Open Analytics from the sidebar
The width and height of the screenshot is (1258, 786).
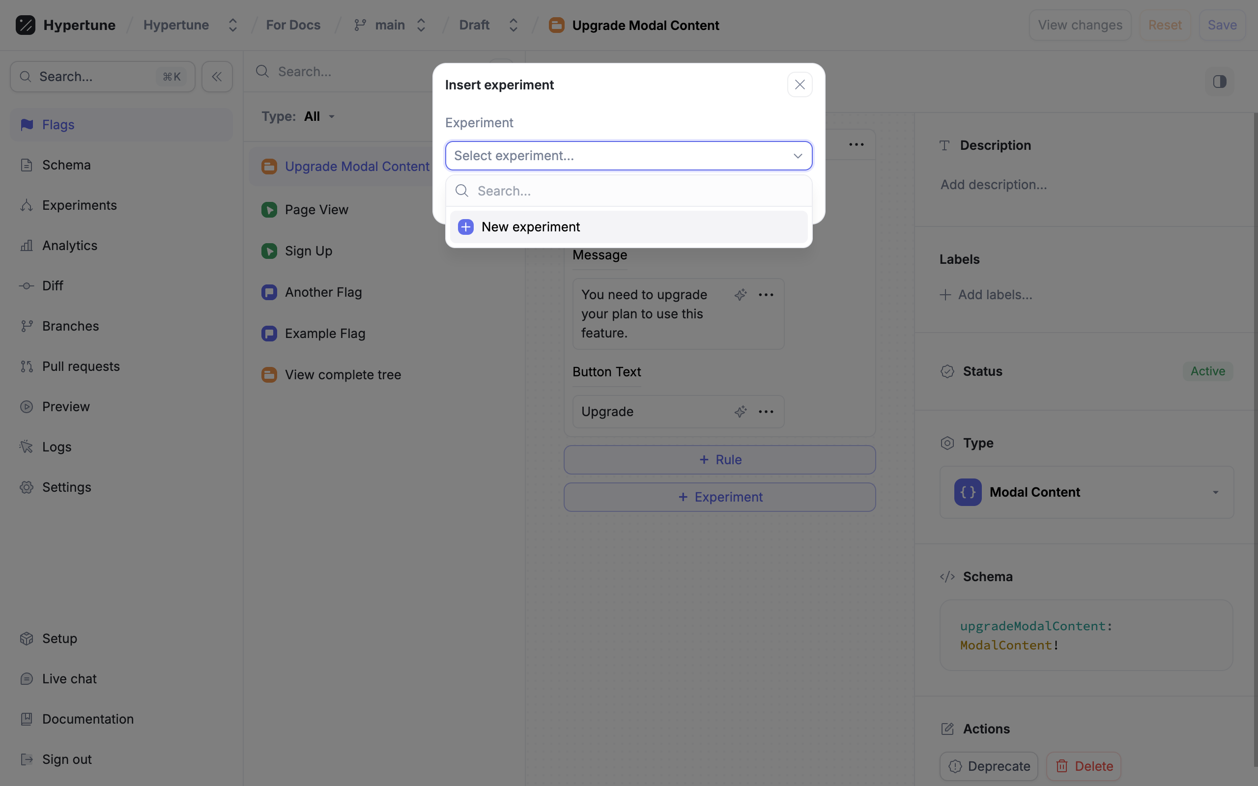(70, 245)
